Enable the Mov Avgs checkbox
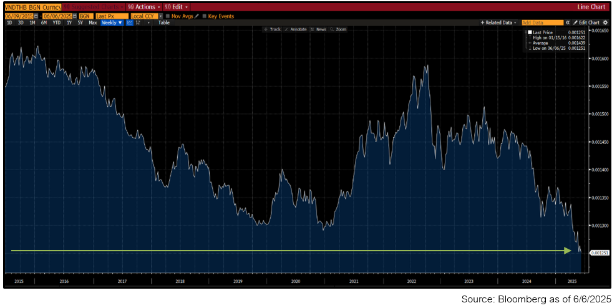Screen dimensions: 612x308 (x=167, y=16)
